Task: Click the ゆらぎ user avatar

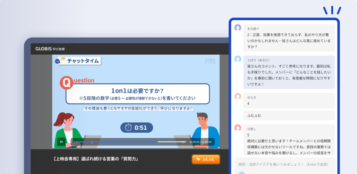Action: (238, 96)
